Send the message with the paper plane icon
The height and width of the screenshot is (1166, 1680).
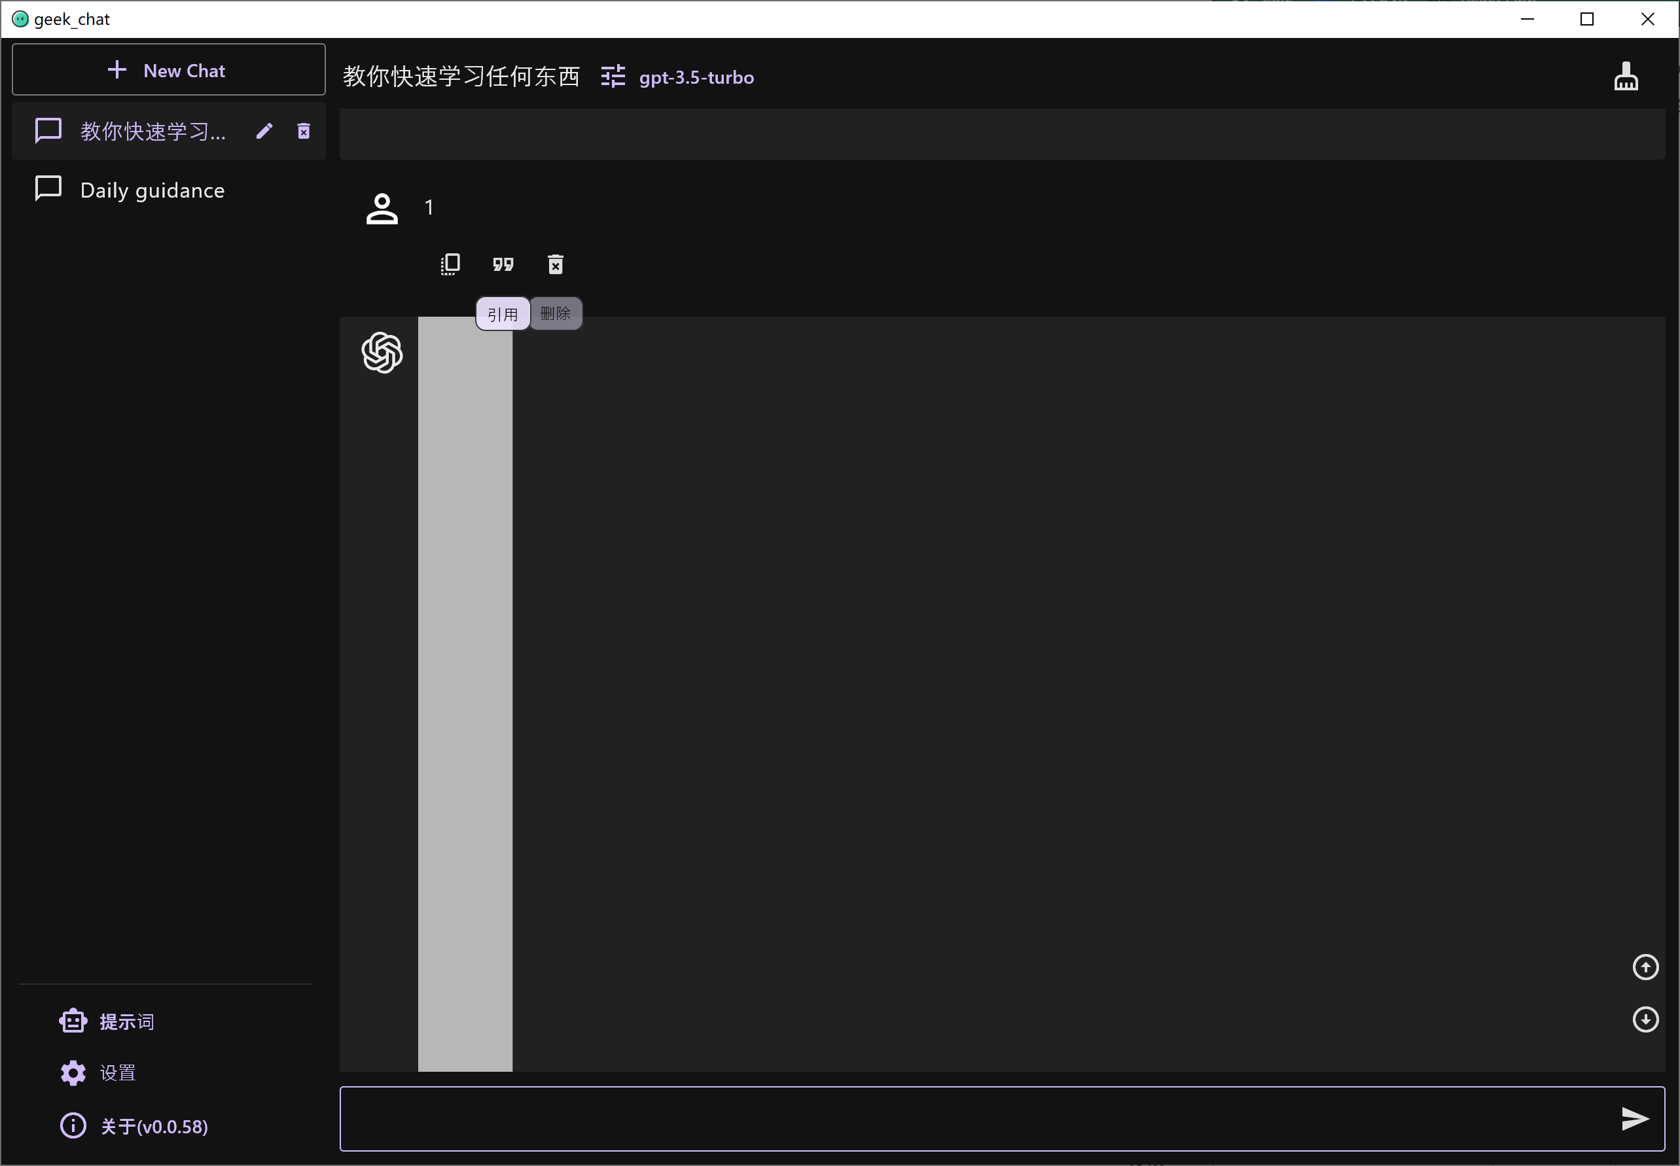(x=1634, y=1117)
